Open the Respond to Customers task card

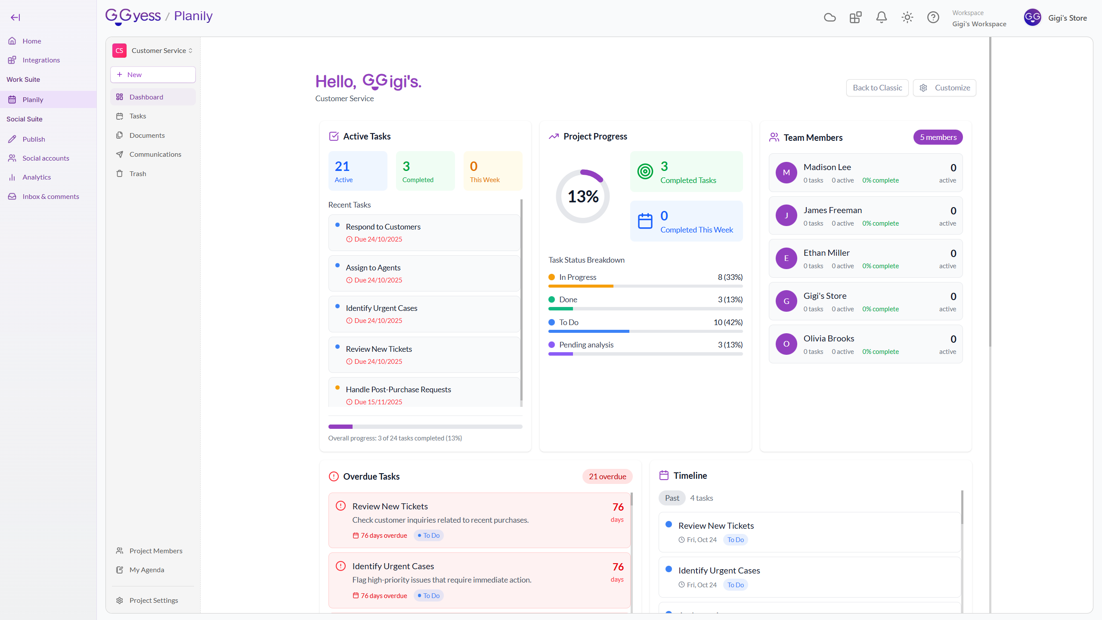424,232
